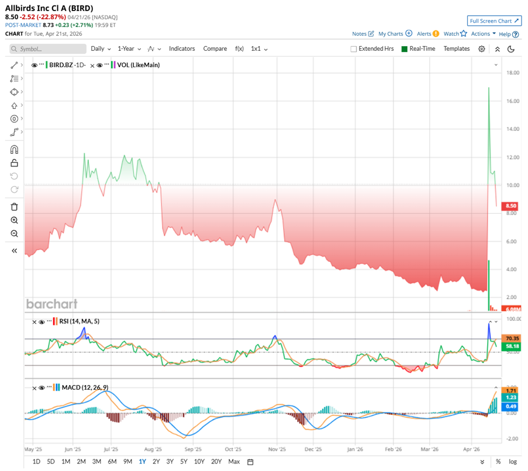Screen dimensions: 528x471
Task: Open RSI settings three dots
Action: point(49,321)
